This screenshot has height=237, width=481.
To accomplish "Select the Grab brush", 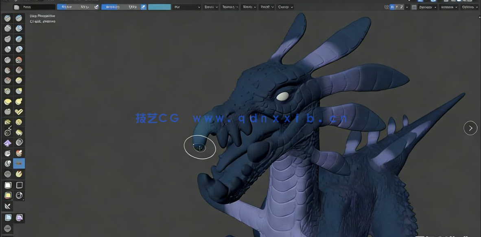I will point(19,90).
